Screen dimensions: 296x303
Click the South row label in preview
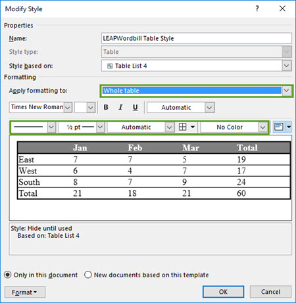30,182
